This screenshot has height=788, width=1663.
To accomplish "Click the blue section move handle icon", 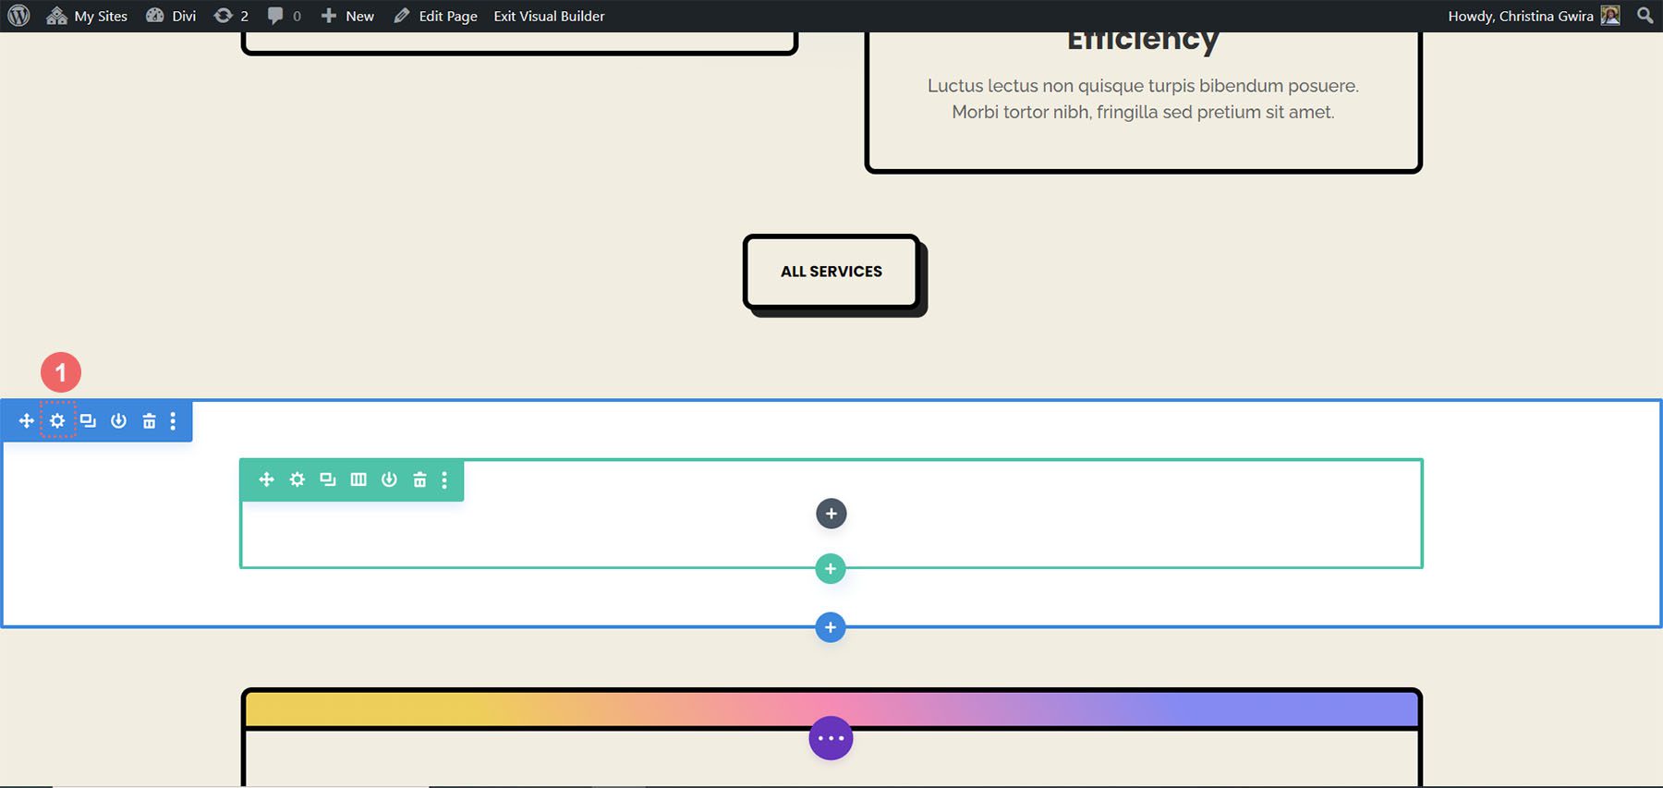I will point(27,421).
